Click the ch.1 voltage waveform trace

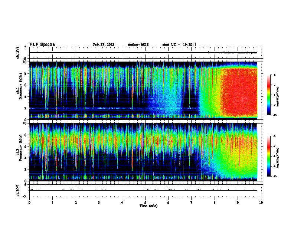(x=143, y=53)
